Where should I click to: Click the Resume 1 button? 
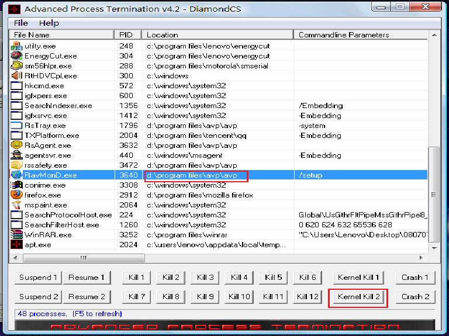click(87, 278)
